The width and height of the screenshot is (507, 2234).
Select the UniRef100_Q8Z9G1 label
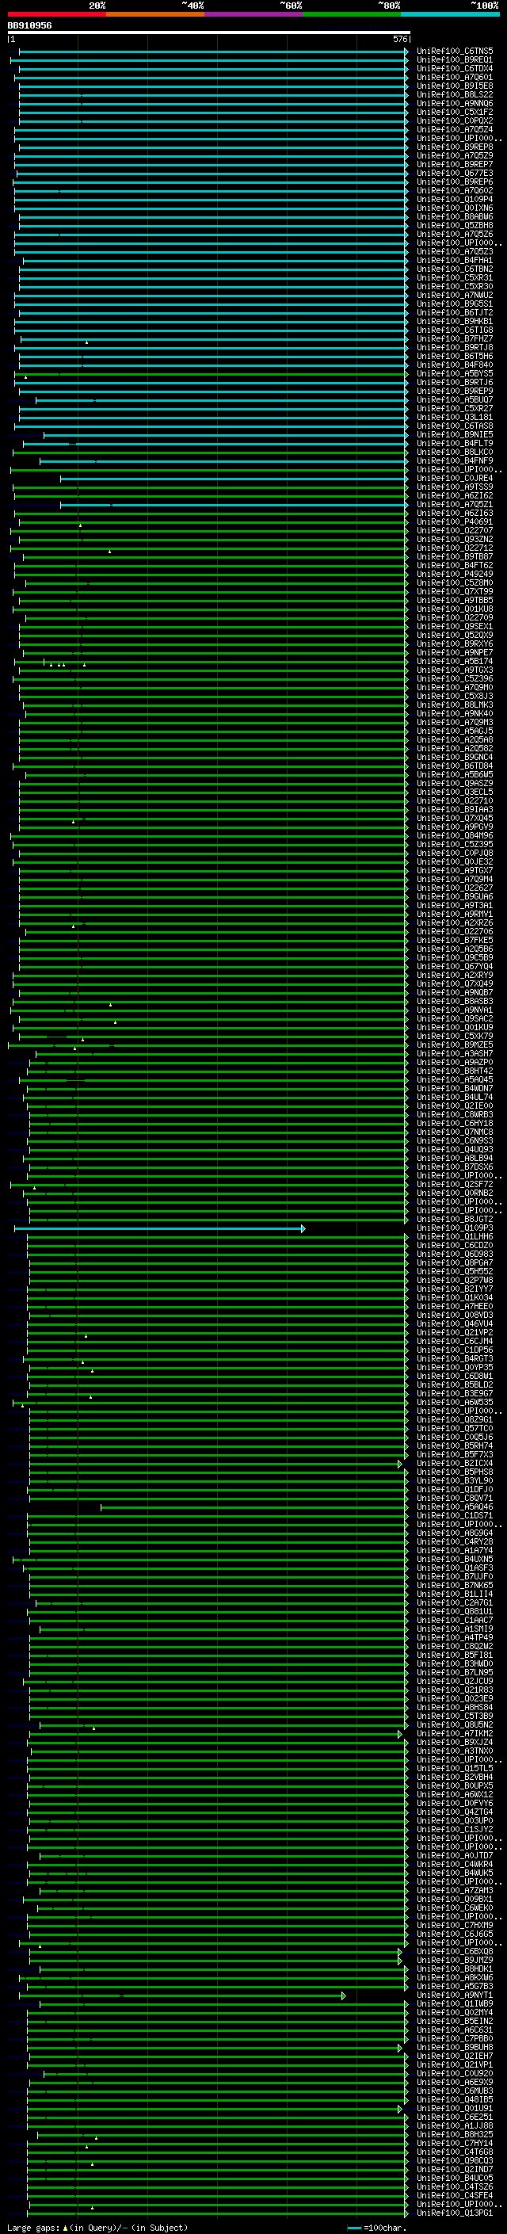pyautogui.click(x=455, y=1419)
